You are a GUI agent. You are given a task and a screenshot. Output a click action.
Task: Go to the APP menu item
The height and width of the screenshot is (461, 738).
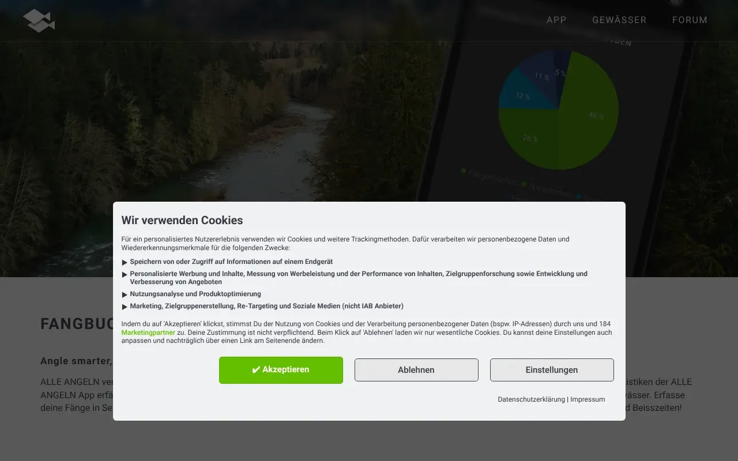tap(556, 20)
